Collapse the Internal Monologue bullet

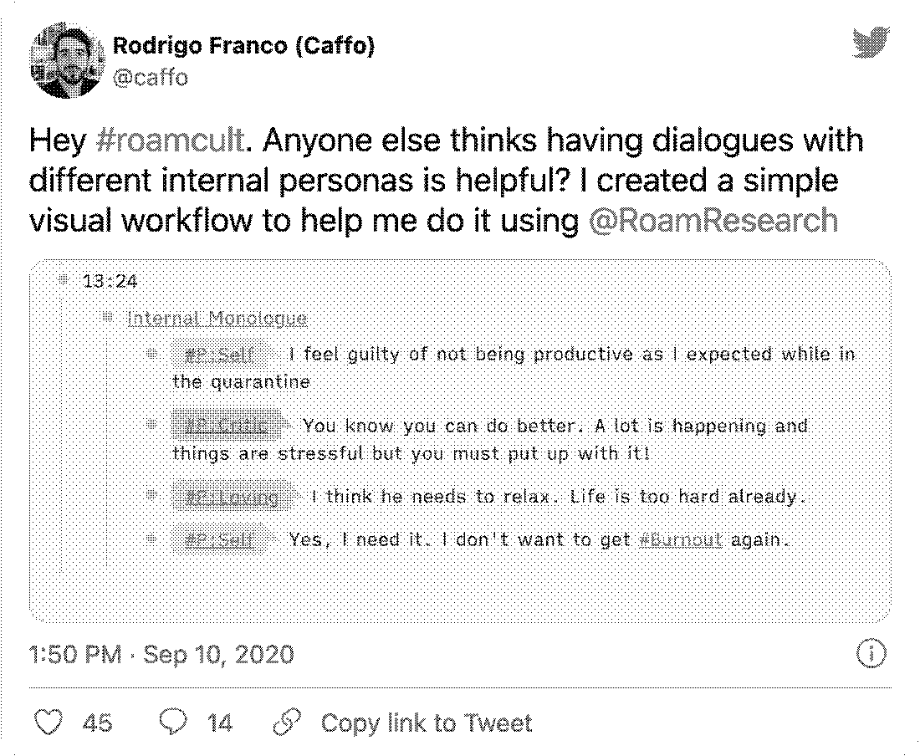click(x=107, y=317)
